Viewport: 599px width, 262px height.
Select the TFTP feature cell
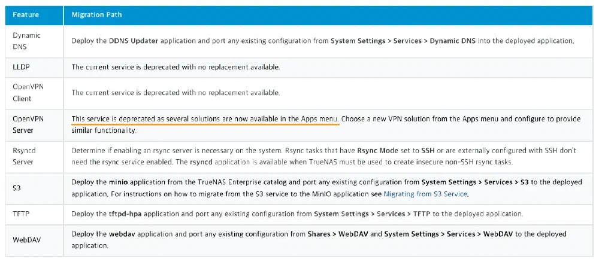click(21, 214)
